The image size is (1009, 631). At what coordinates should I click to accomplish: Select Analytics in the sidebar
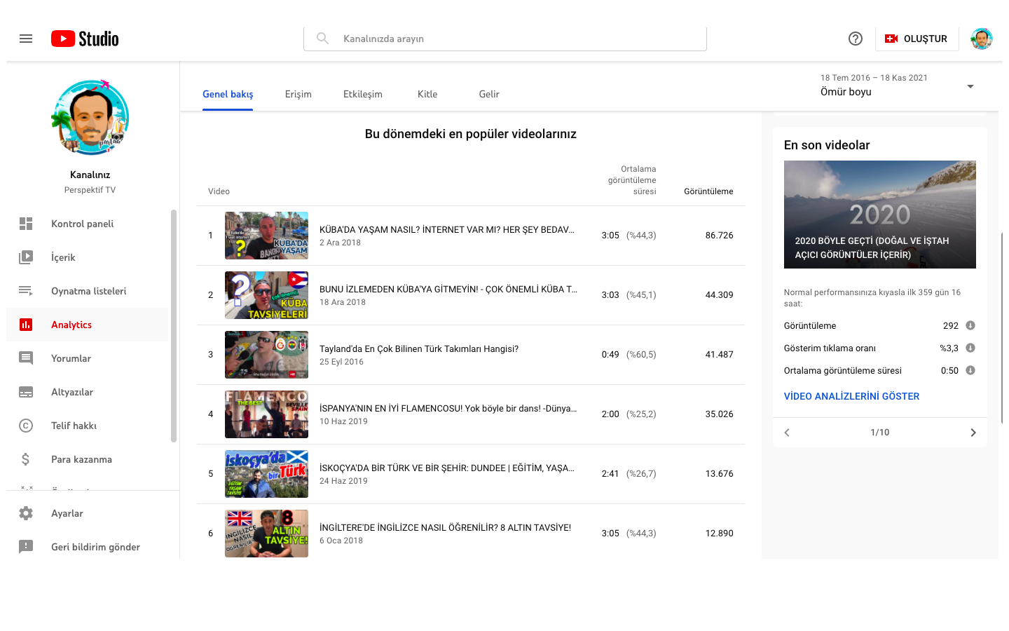[88, 325]
